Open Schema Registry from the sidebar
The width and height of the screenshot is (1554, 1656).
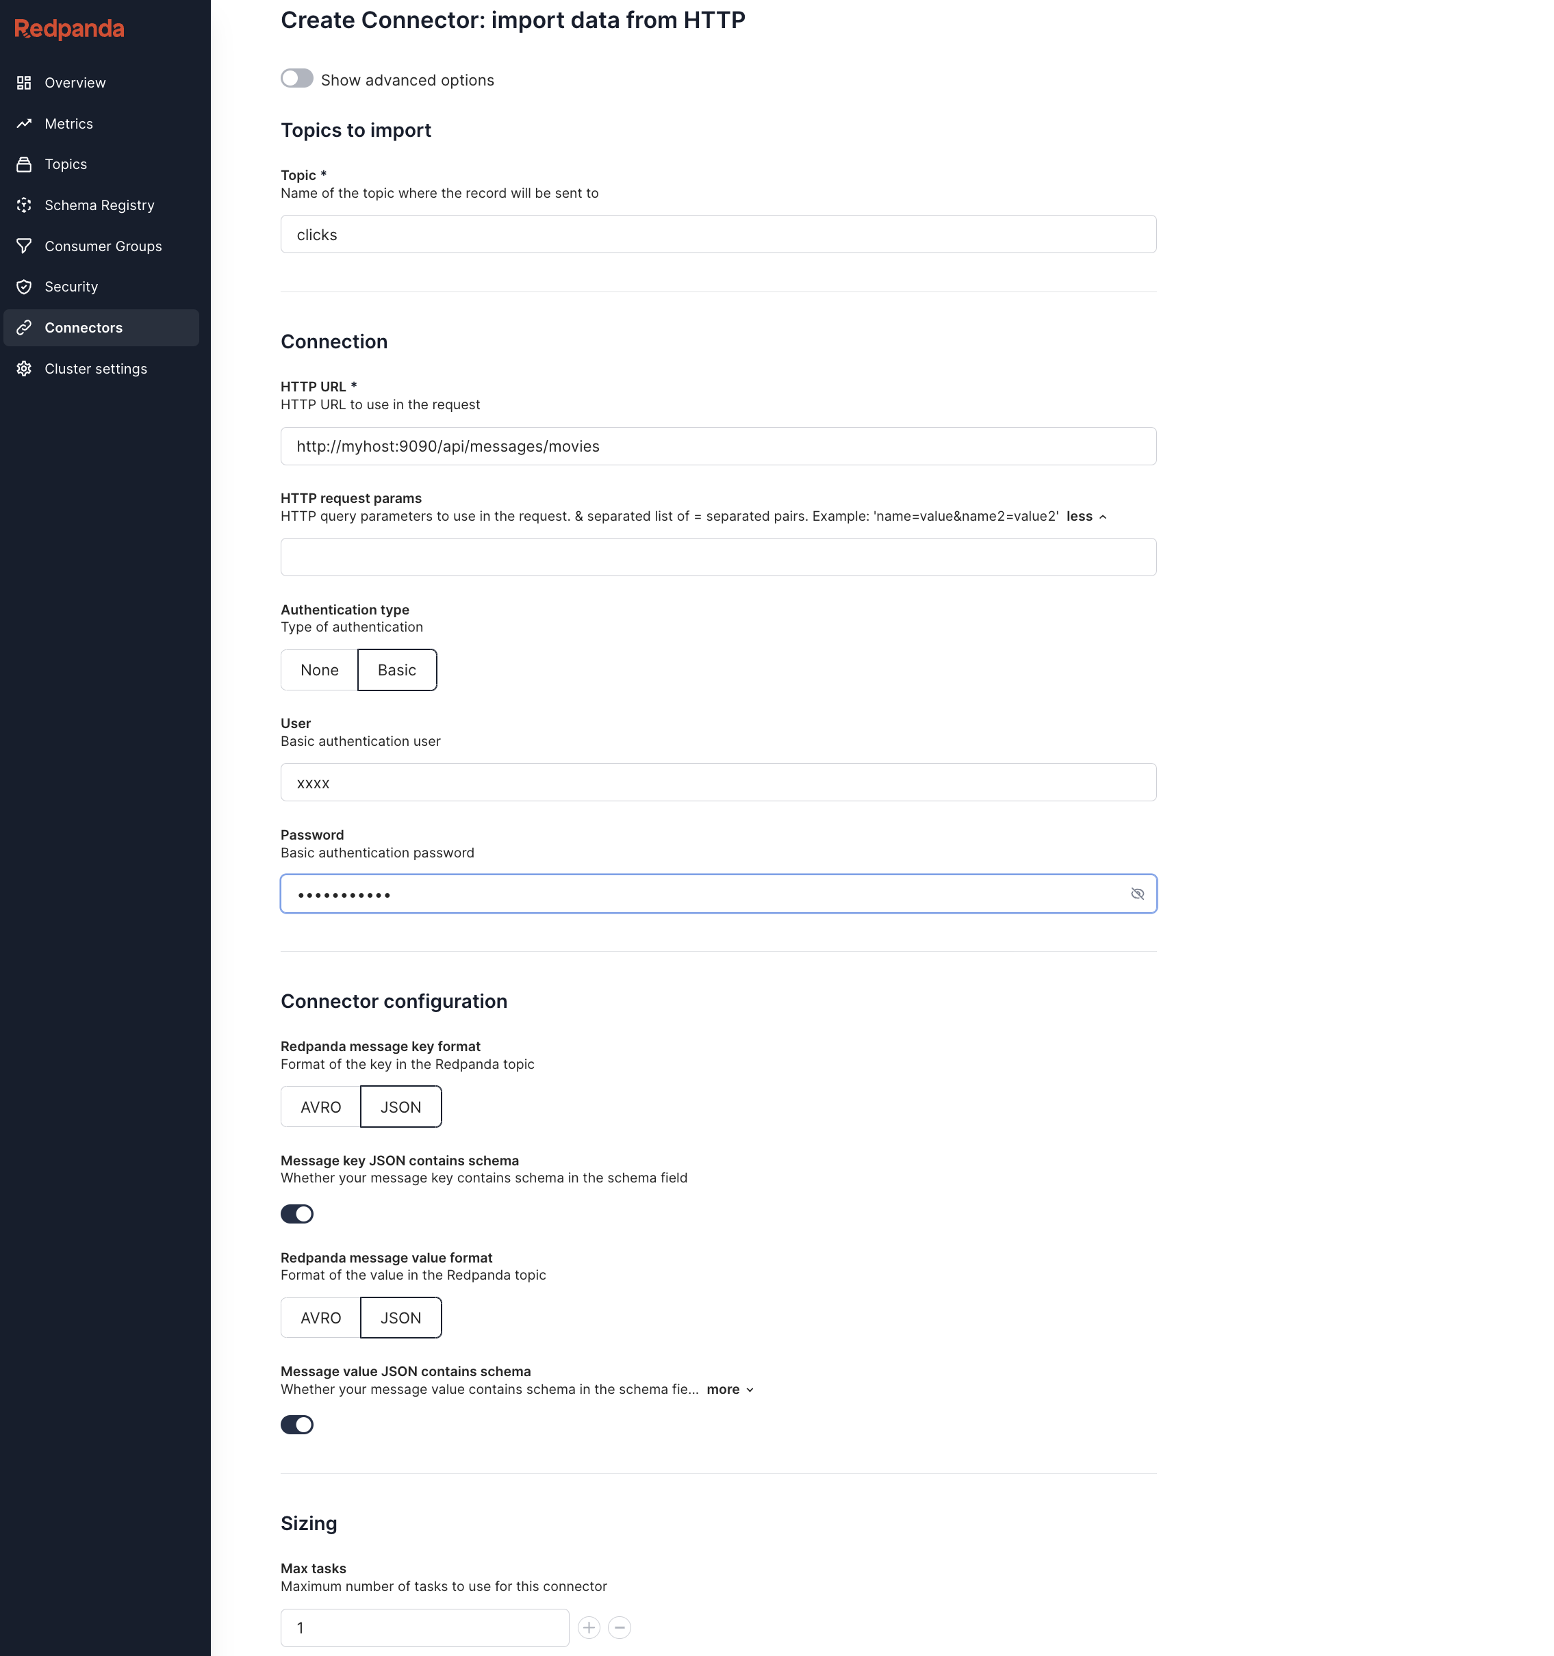pos(99,205)
